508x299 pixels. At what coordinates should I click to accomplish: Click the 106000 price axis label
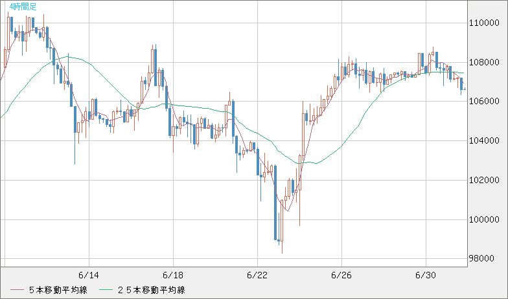tap(484, 101)
